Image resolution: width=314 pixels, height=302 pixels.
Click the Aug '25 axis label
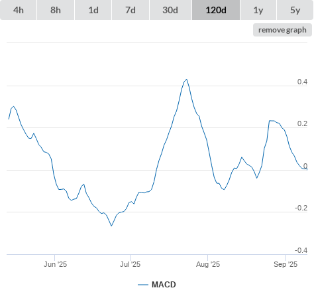tap(208, 264)
